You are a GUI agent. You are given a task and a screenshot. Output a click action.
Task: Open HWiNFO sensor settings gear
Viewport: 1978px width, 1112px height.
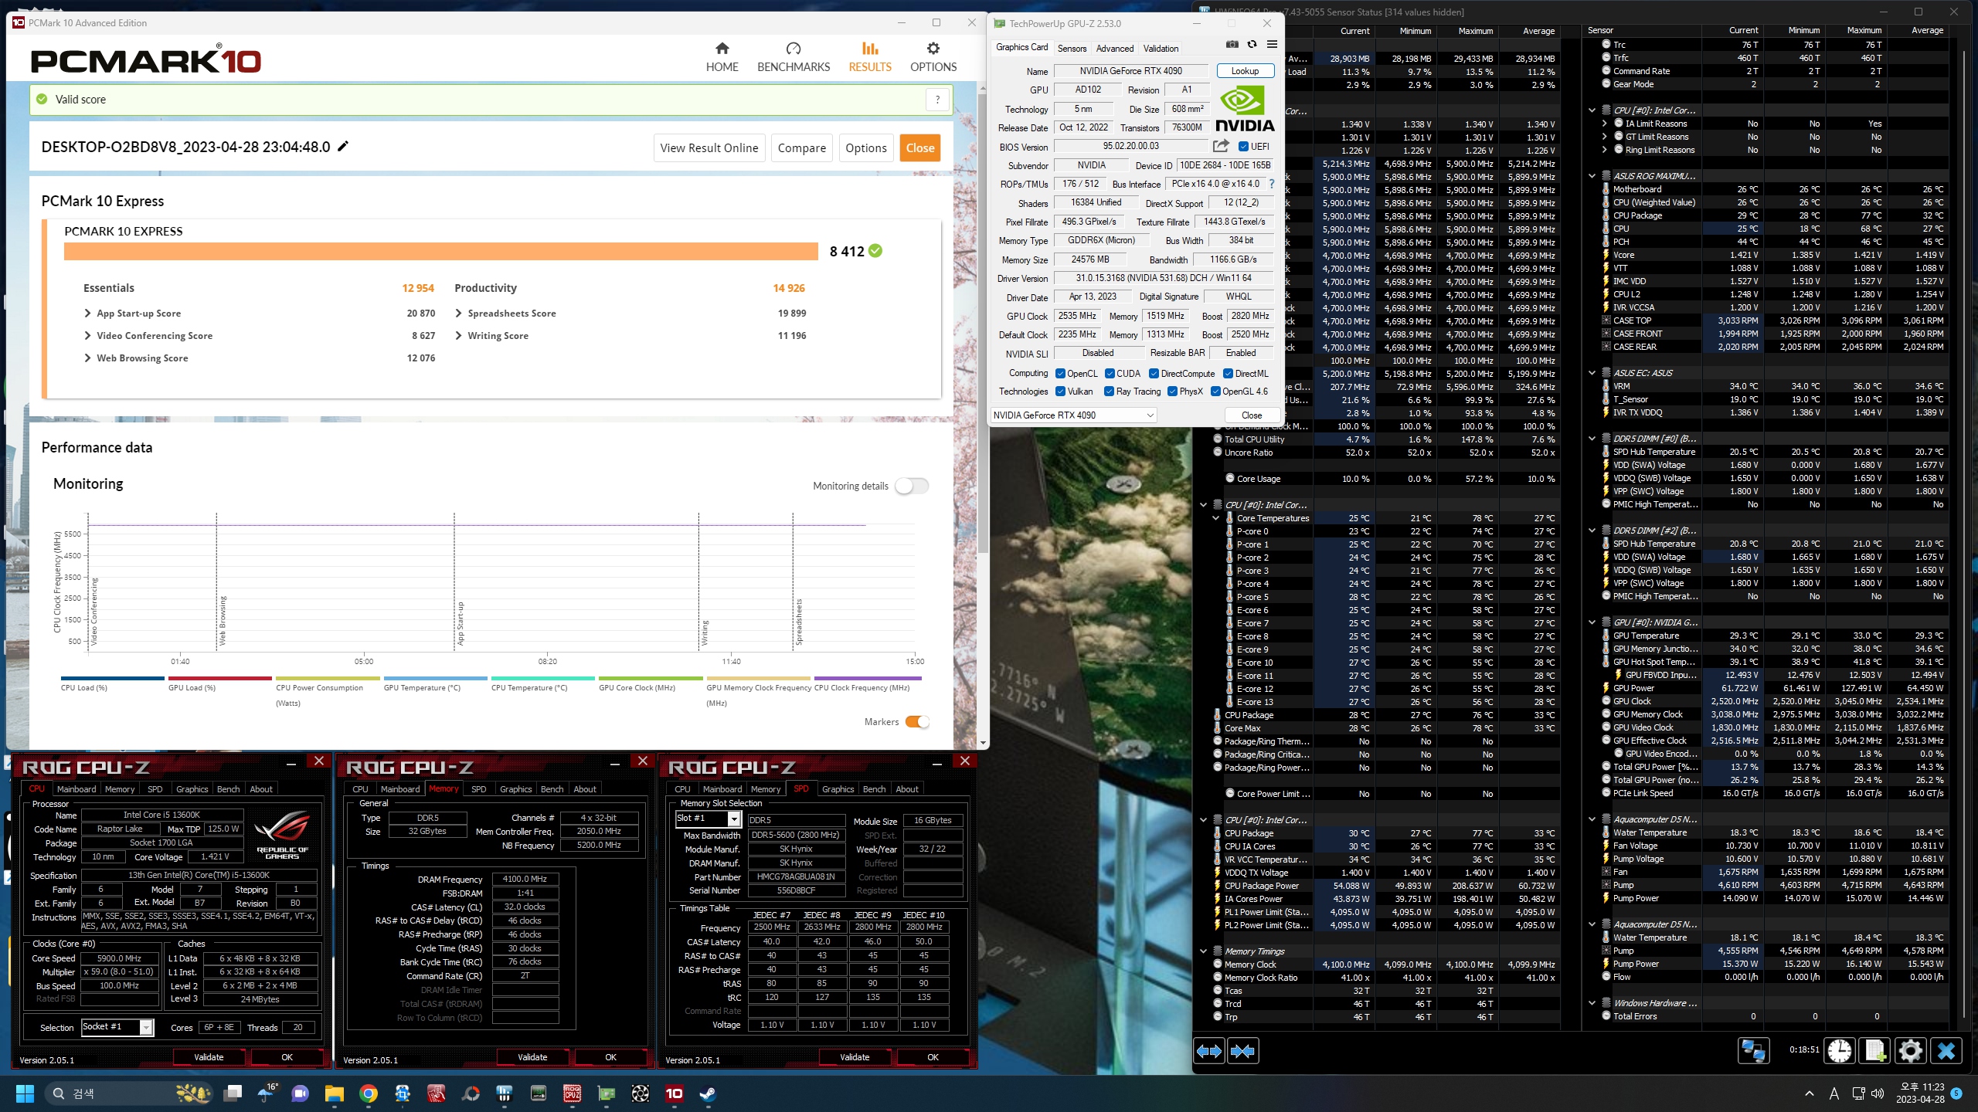pos(1910,1051)
